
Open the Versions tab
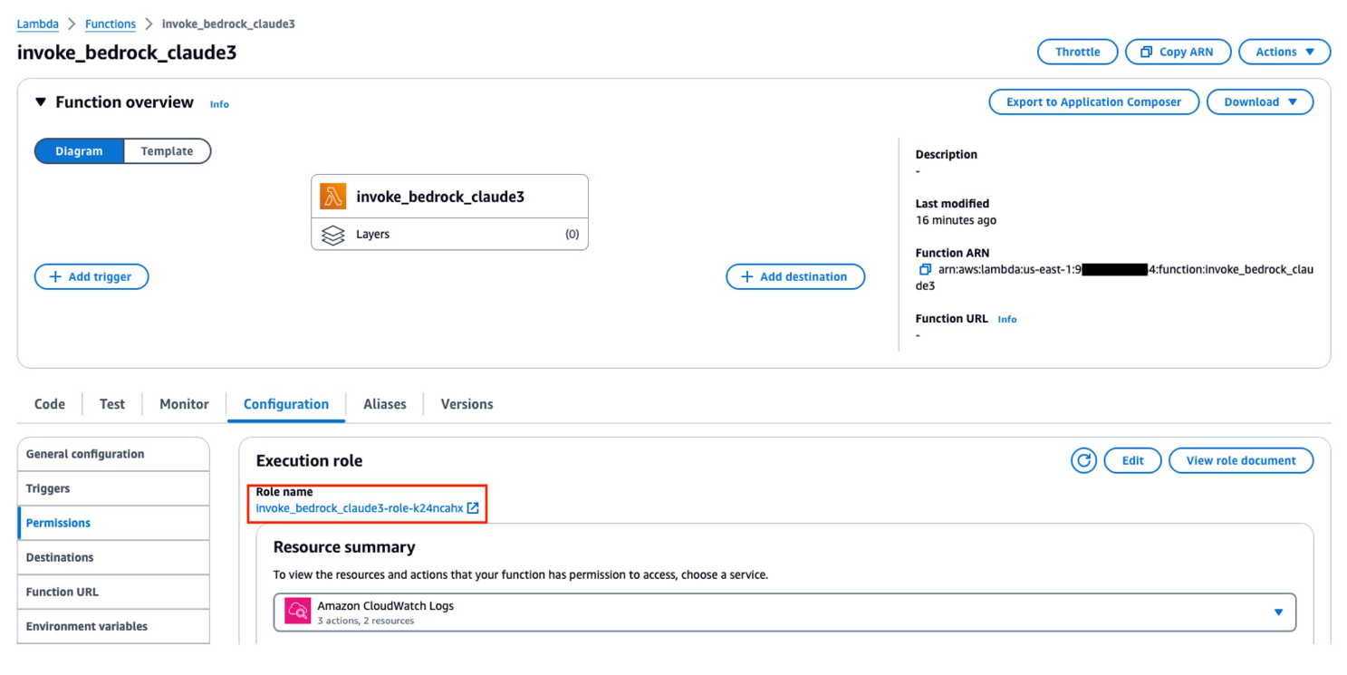point(467,404)
